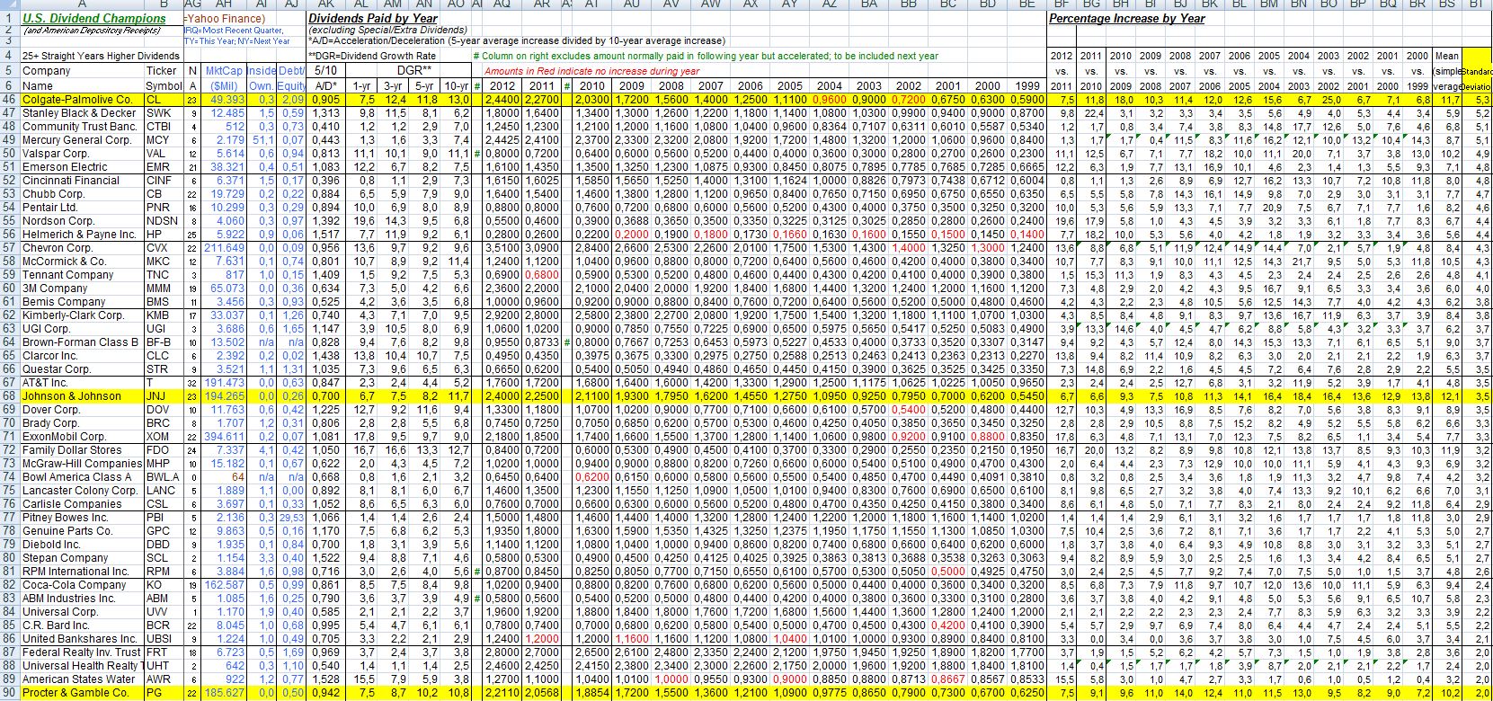Click the 'KO' ticker symbol cell

click(163, 585)
